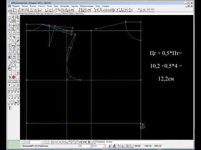Viewport: 201px width, 150px height.
Task: Select the magnifier zoom tool
Action: pos(10,21)
